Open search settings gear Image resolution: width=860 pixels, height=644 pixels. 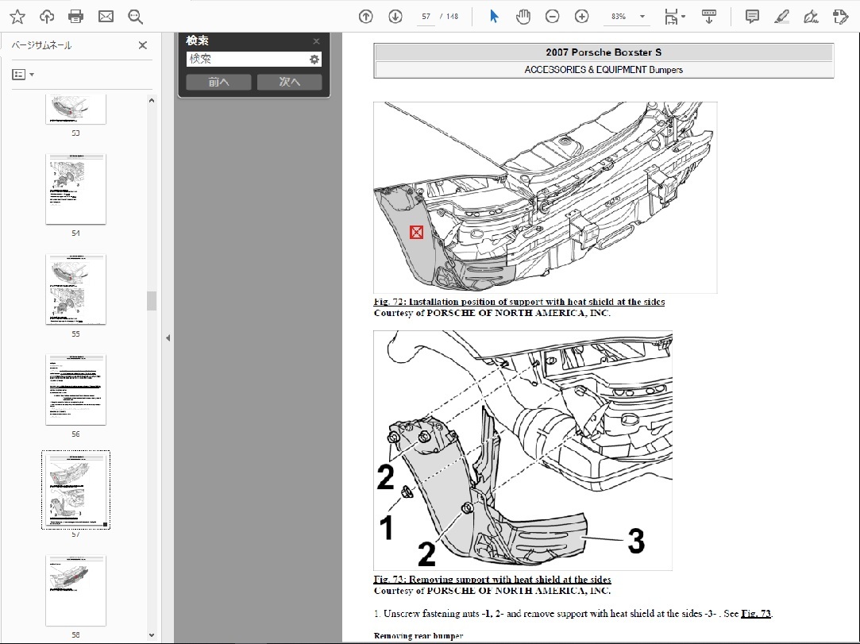[314, 60]
